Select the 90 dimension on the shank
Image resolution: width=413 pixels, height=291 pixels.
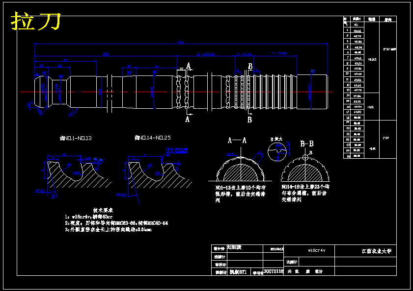click(x=66, y=60)
